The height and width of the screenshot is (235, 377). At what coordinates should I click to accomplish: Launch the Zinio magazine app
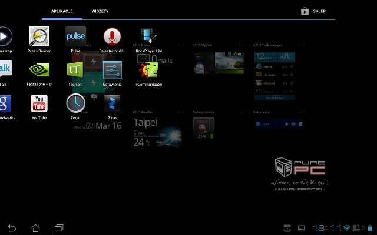(x=112, y=103)
